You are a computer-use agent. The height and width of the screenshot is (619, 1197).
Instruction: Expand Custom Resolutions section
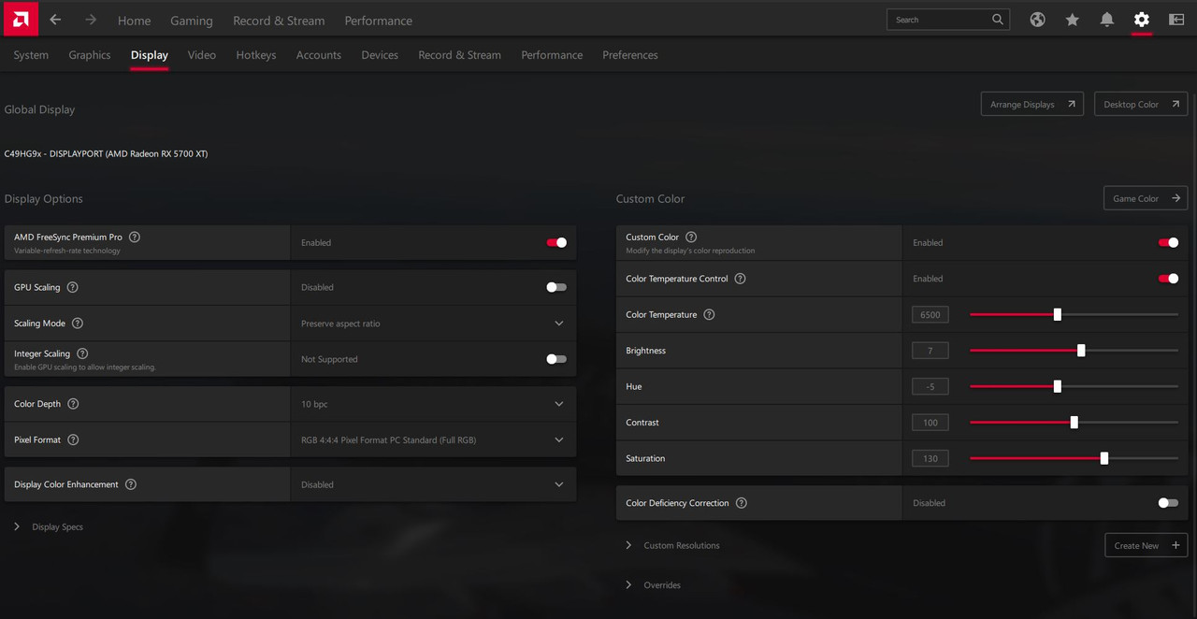click(673, 545)
